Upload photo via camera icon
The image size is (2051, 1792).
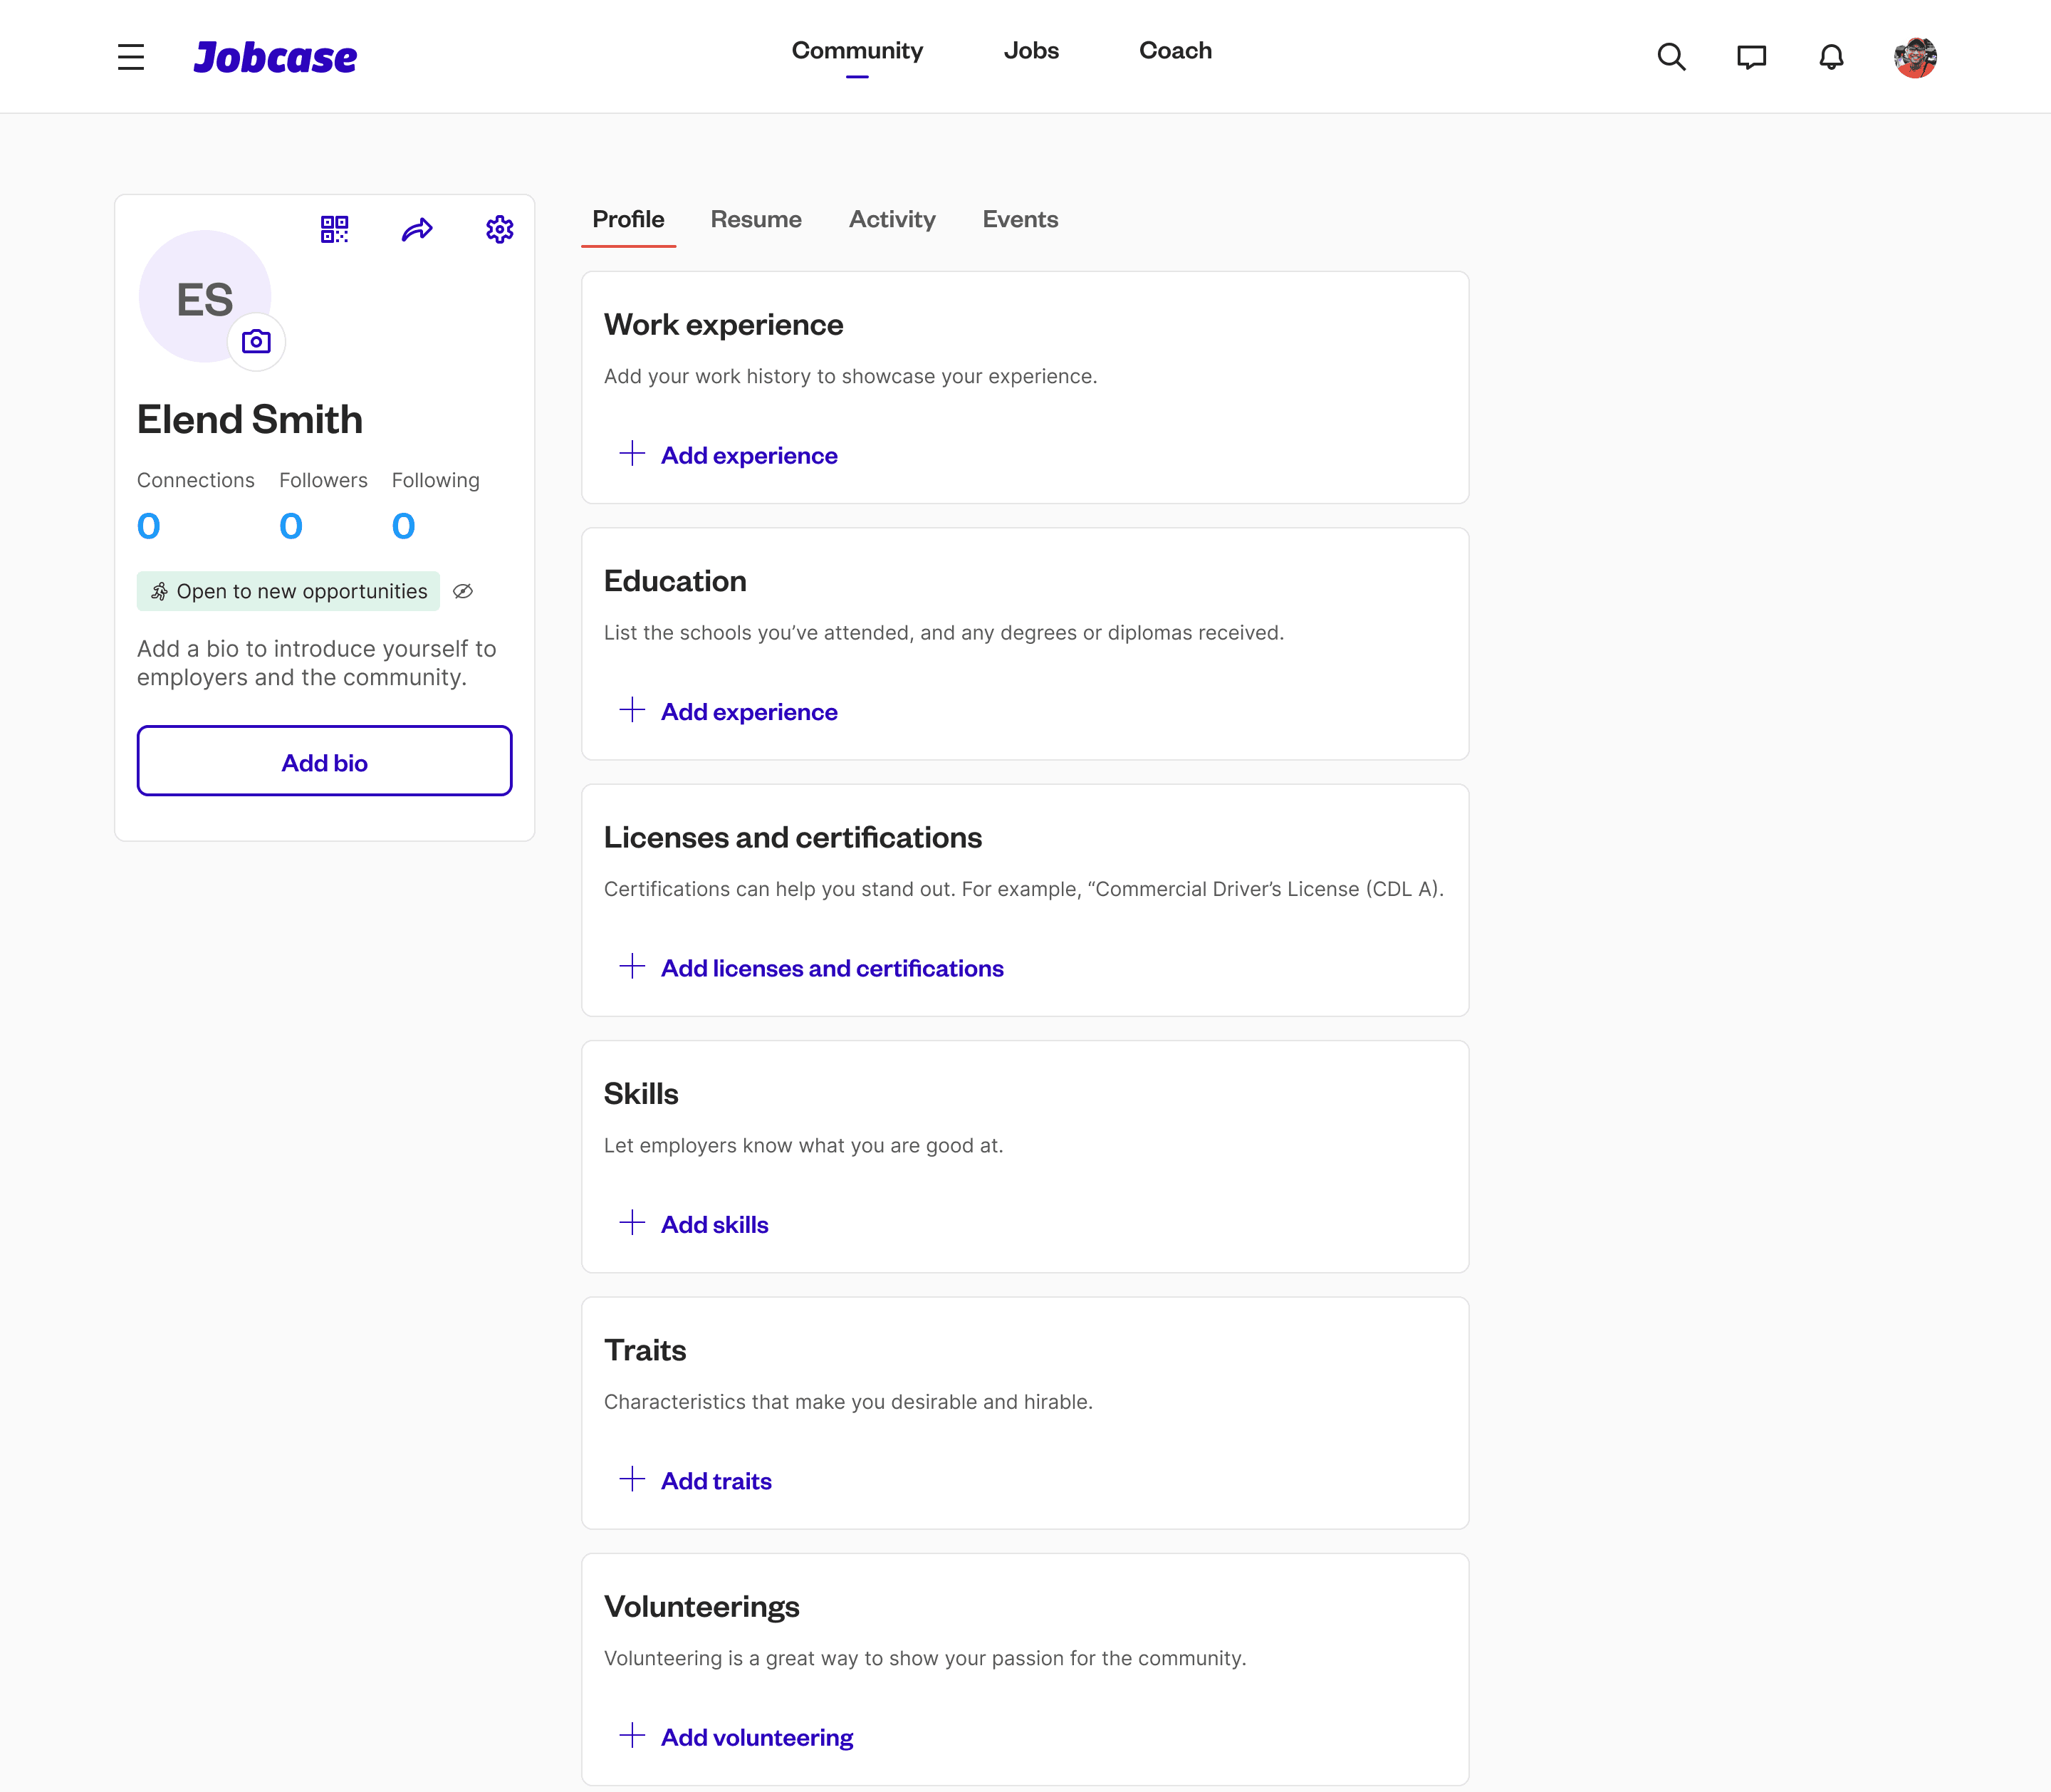point(256,342)
